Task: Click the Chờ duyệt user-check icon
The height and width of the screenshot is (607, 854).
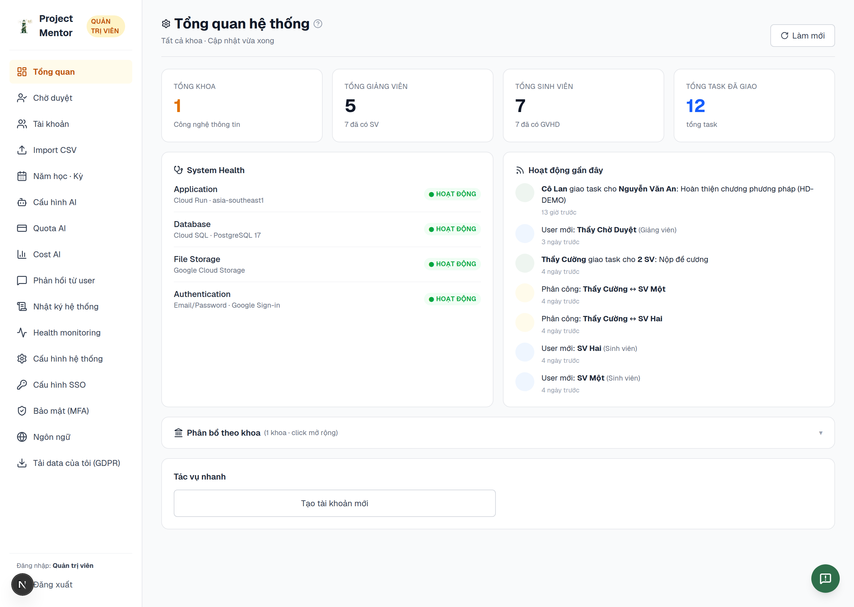Action: coord(22,98)
